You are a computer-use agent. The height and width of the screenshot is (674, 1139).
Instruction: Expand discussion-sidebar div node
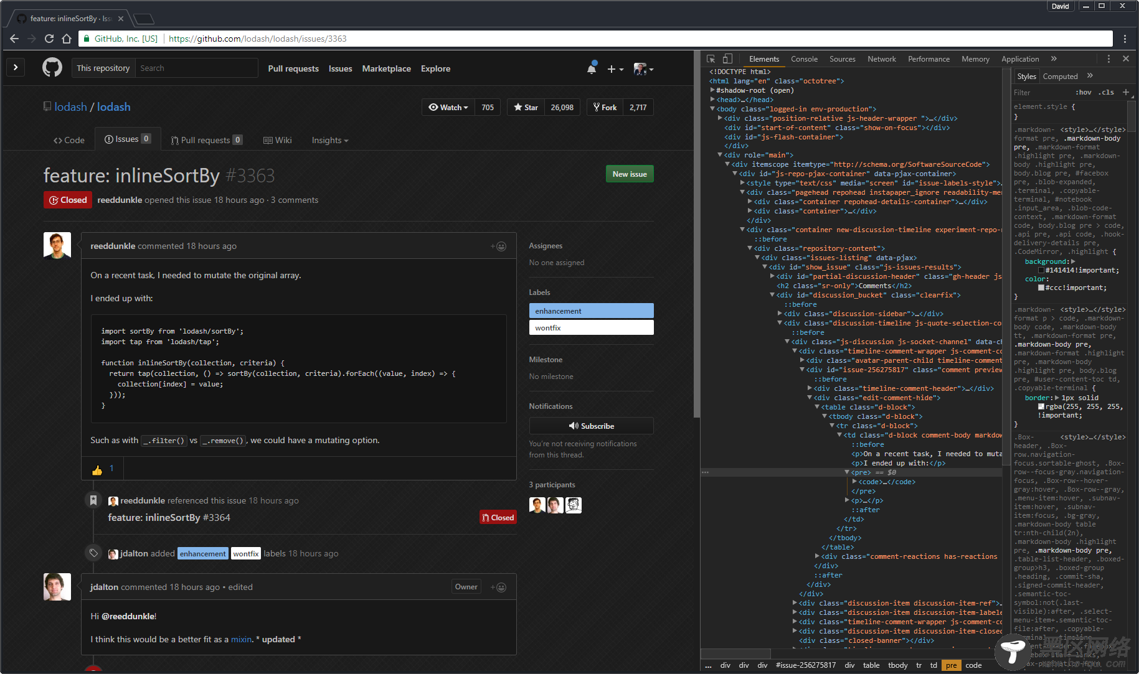(x=780, y=314)
